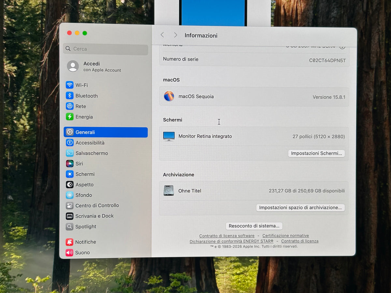Open Contratto di licenza software link
The image size is (391, 293).
(x=227, y=236)
